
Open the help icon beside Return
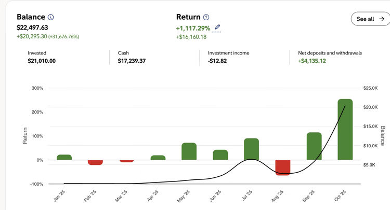[x=206, y=17]
